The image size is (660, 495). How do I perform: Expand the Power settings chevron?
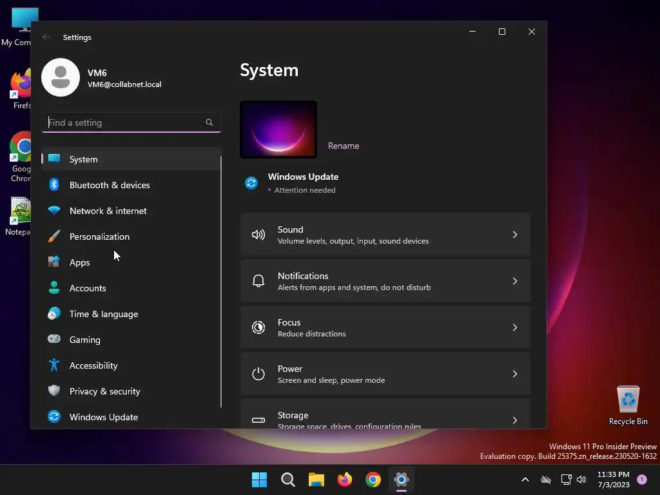tap(515, 373)
